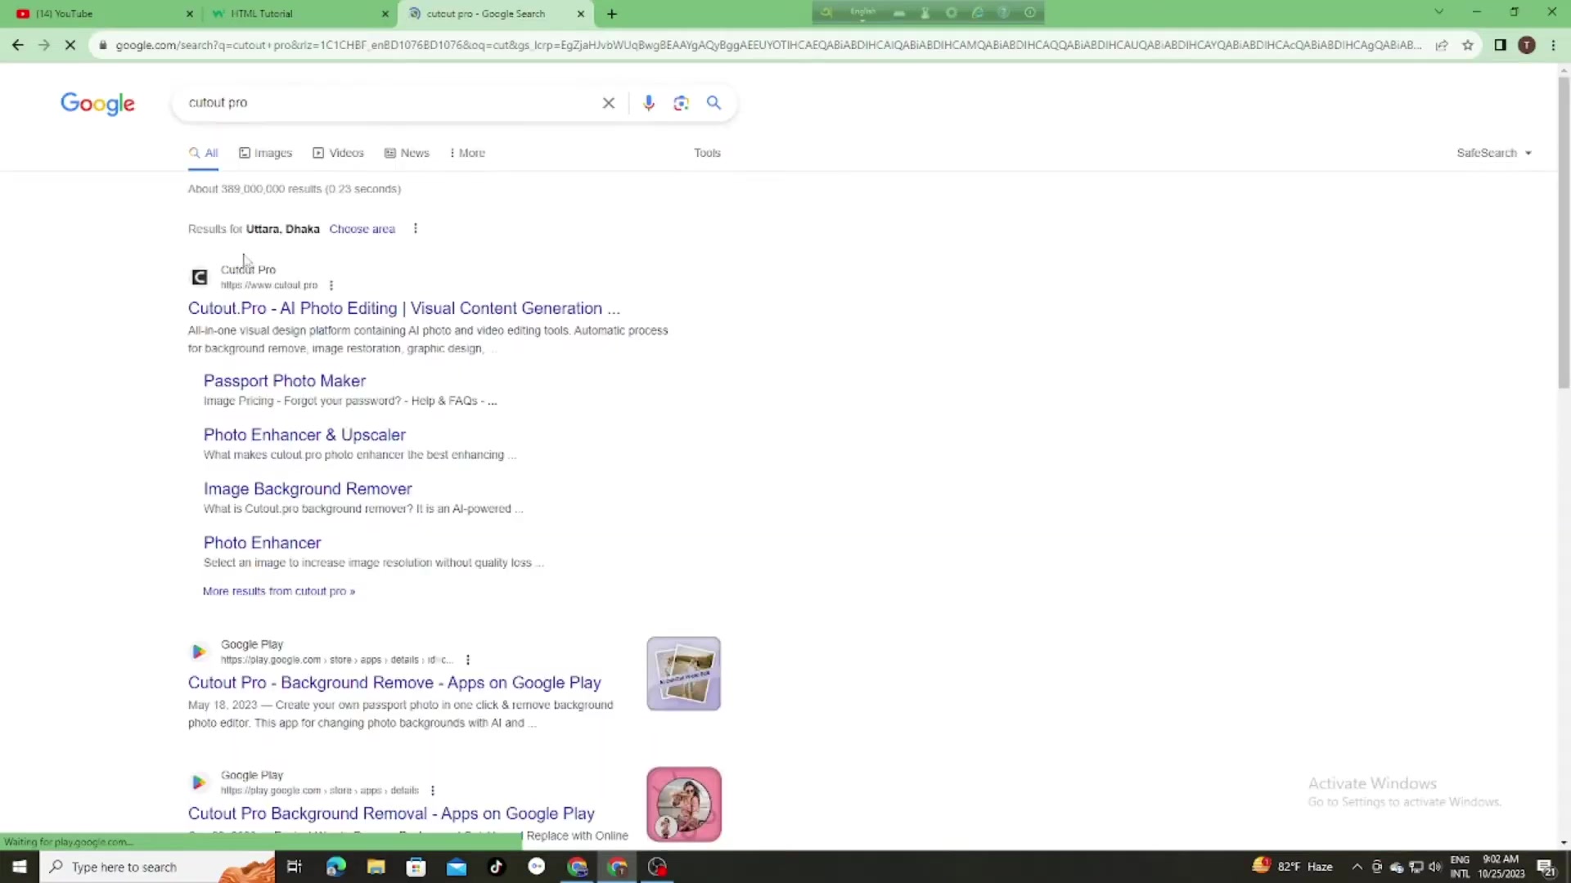Open the volume speaker icon in the tray
Screen dimensions: 1571x883
[x=1434, y=867]
